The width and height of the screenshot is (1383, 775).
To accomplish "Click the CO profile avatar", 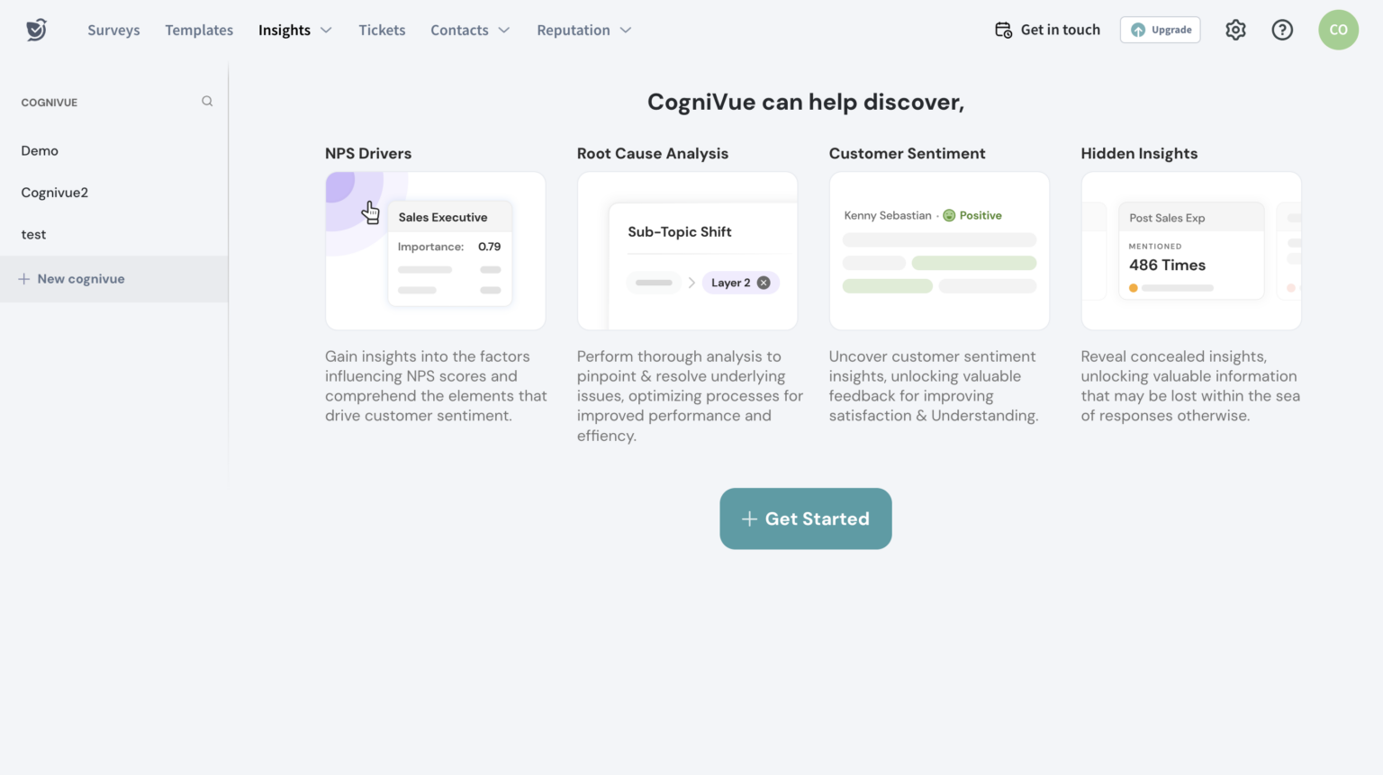I will 1338,30.
